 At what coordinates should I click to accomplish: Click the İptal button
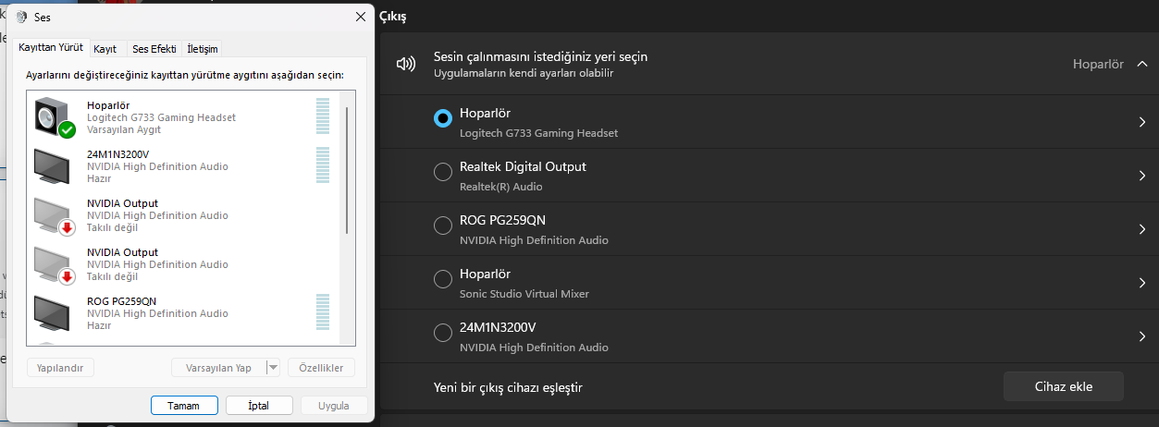pos(259,406)
